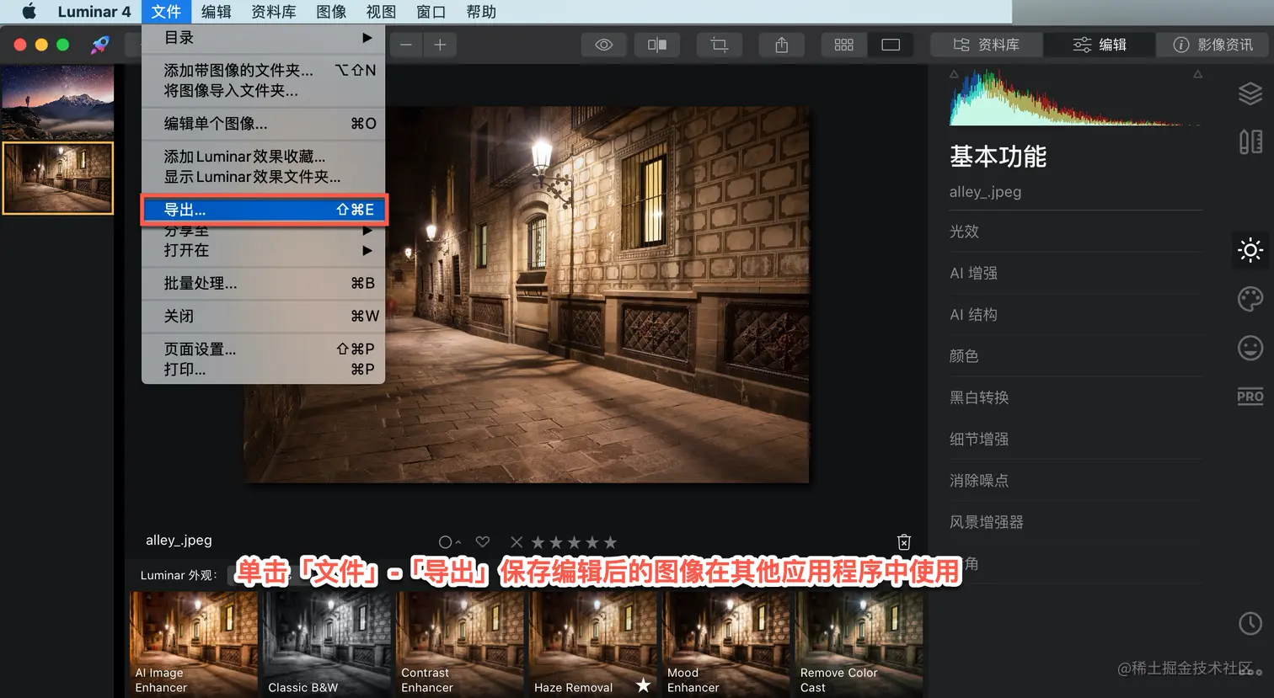Switch to gallery grid view
This screenshot has height=698, width=1274.
(843, 45)
